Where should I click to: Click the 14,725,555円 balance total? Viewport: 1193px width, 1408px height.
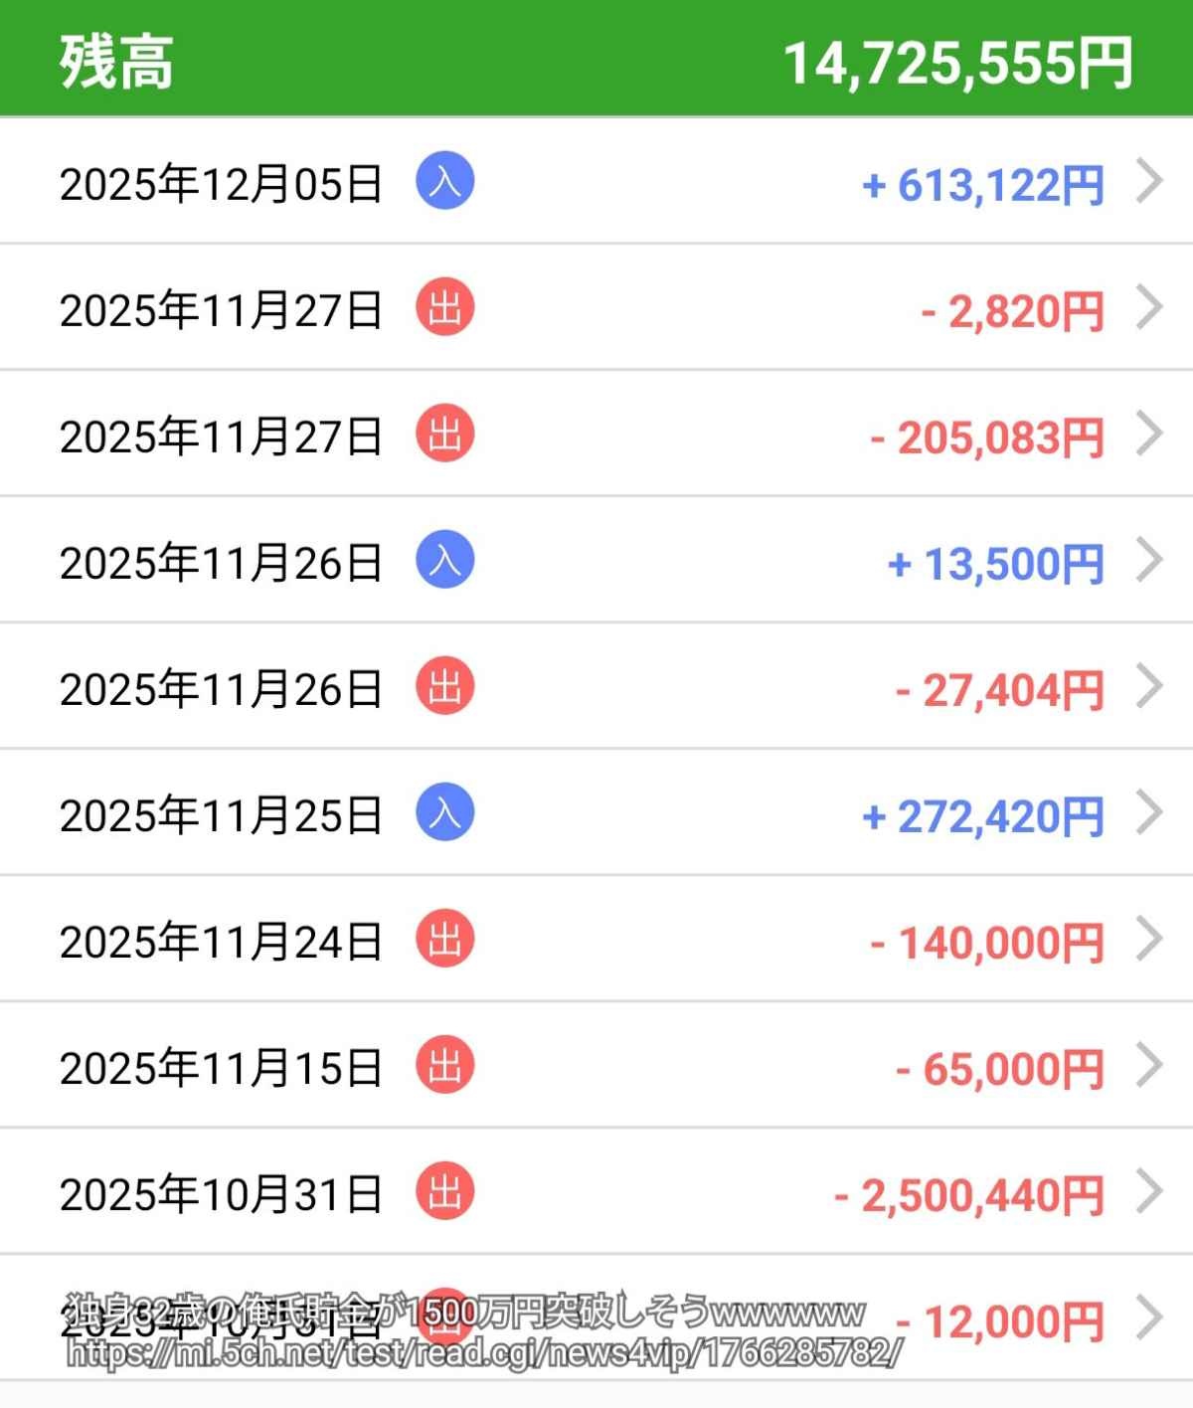[957, 63]
